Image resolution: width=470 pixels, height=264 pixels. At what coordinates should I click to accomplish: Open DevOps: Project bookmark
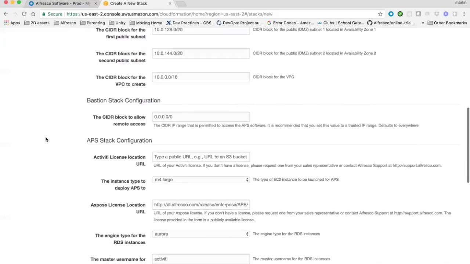click(x=239, y=23)
